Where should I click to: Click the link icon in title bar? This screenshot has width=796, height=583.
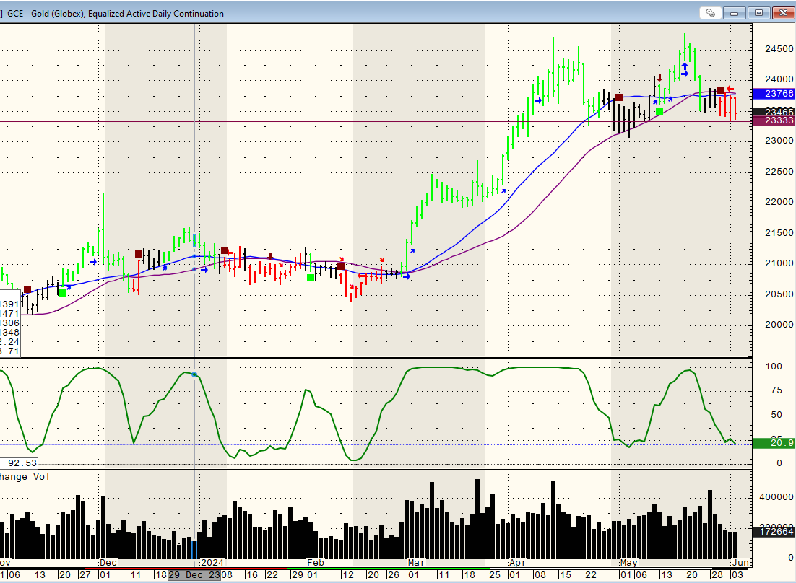pos(711,13)
